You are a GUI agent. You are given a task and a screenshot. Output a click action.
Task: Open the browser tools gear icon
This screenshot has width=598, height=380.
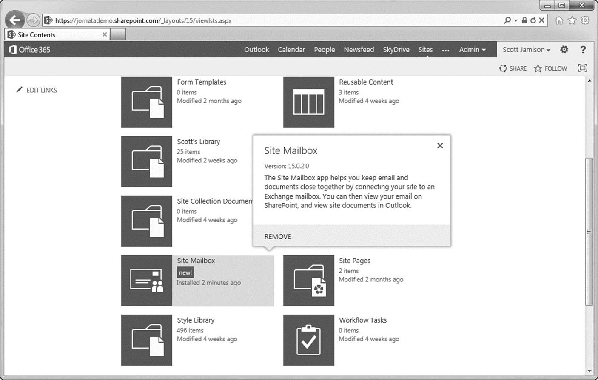tap(585, 20)
